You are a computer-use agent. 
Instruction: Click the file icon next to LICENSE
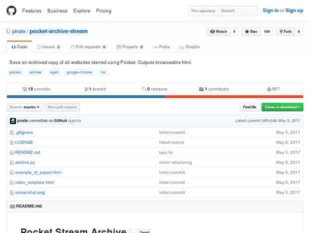click(x=12, y=142)
